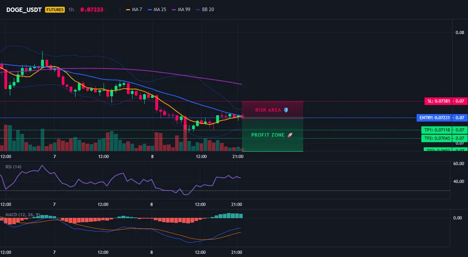
Task: Click the TP2: 0.07043 price label
Action: pos(437,138)
